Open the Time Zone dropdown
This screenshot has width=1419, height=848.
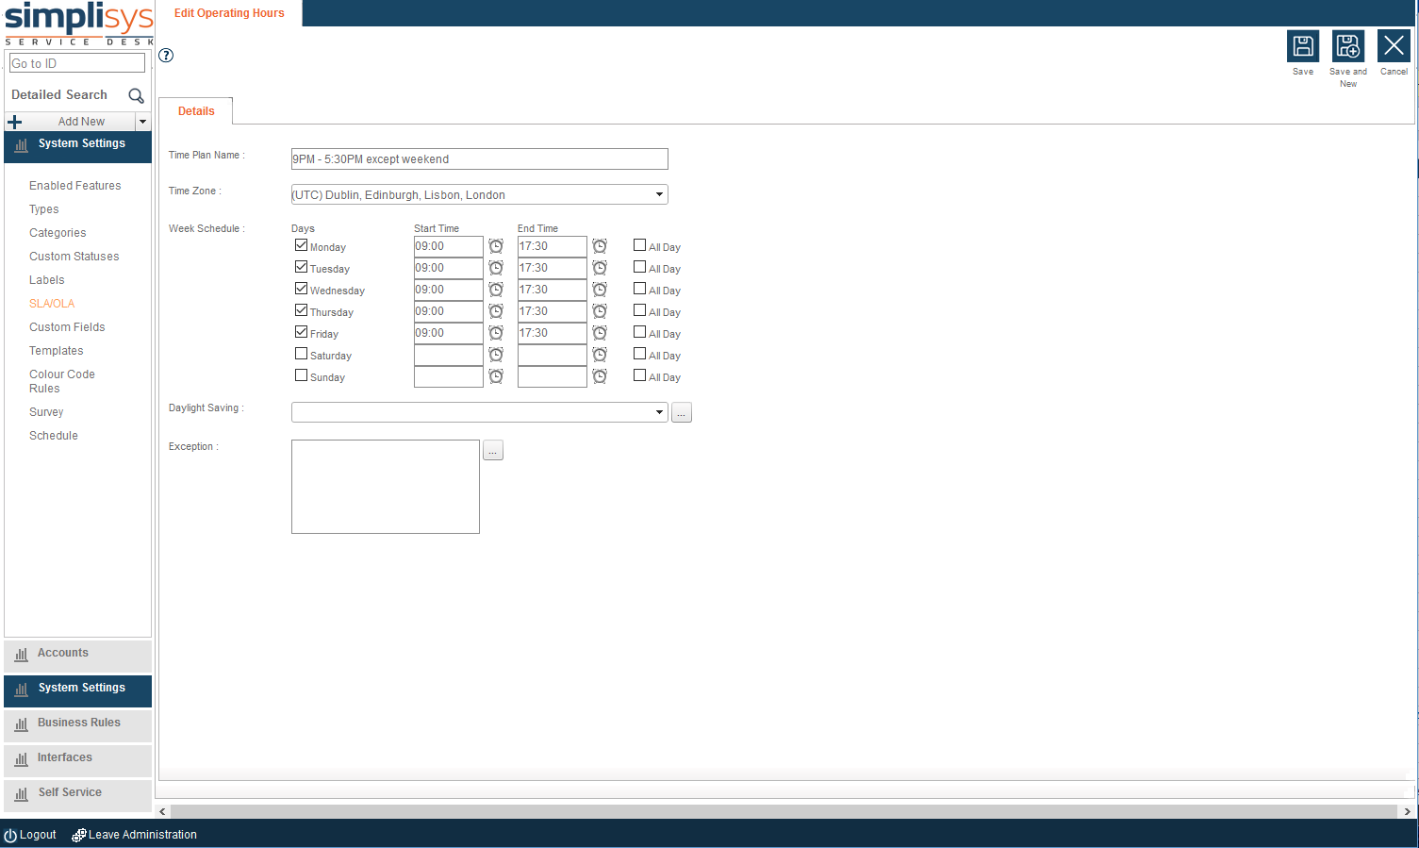point(659,194)
